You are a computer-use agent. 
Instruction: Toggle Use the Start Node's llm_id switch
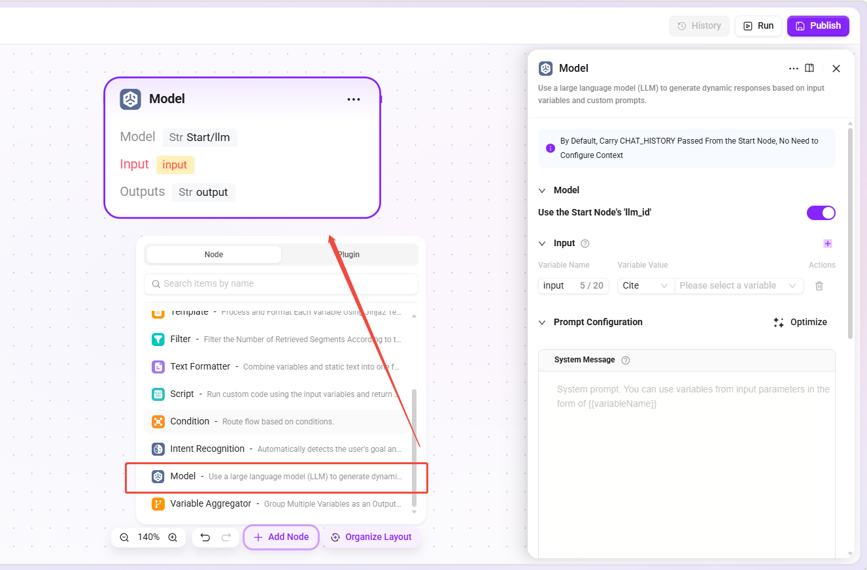(821, 213)
